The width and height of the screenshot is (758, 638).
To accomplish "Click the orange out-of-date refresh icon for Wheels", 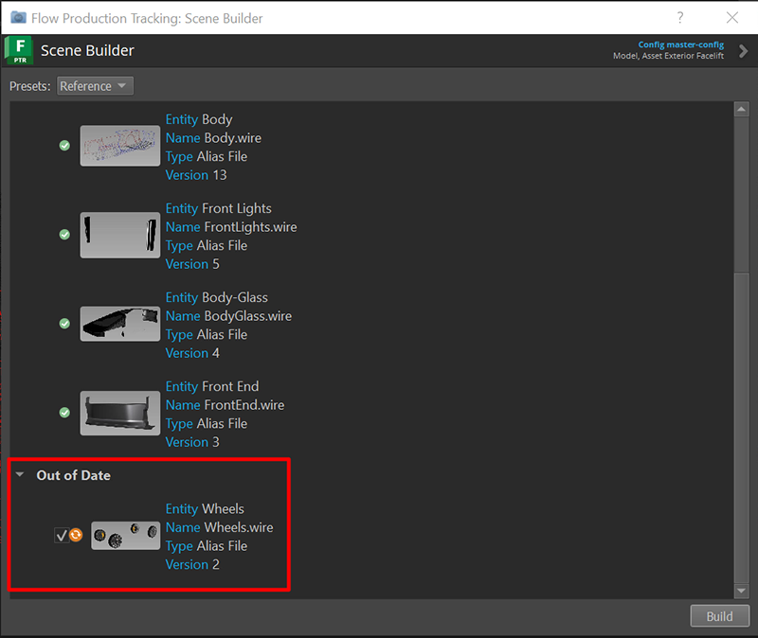I will tap(76, 535).
